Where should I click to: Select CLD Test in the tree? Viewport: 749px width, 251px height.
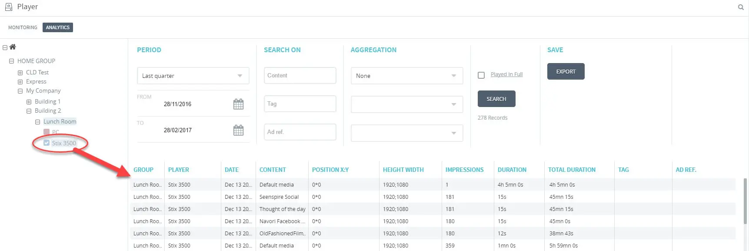tap(37, 72)
